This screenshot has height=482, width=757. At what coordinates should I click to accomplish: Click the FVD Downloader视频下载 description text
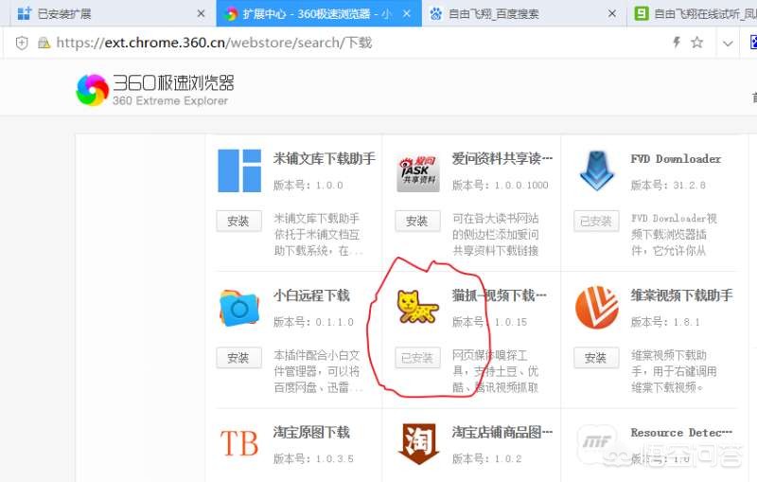tap(674, 234)
